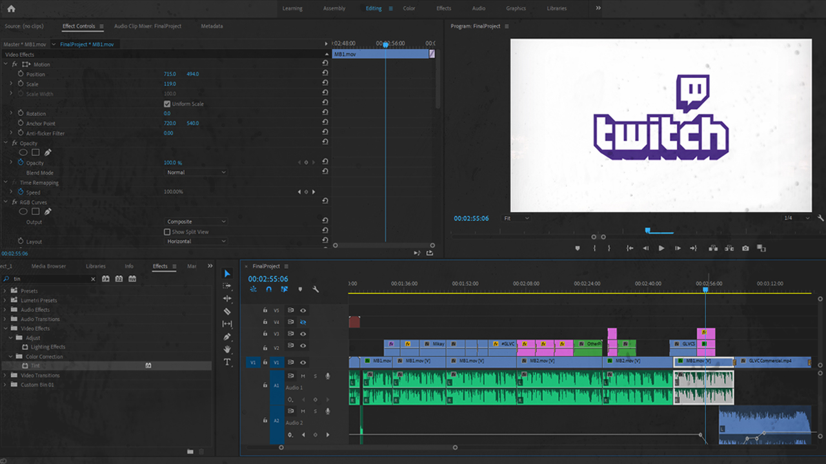Expand the Video Transitions folder
Viewport: 826px width, 464px height.
6,375
